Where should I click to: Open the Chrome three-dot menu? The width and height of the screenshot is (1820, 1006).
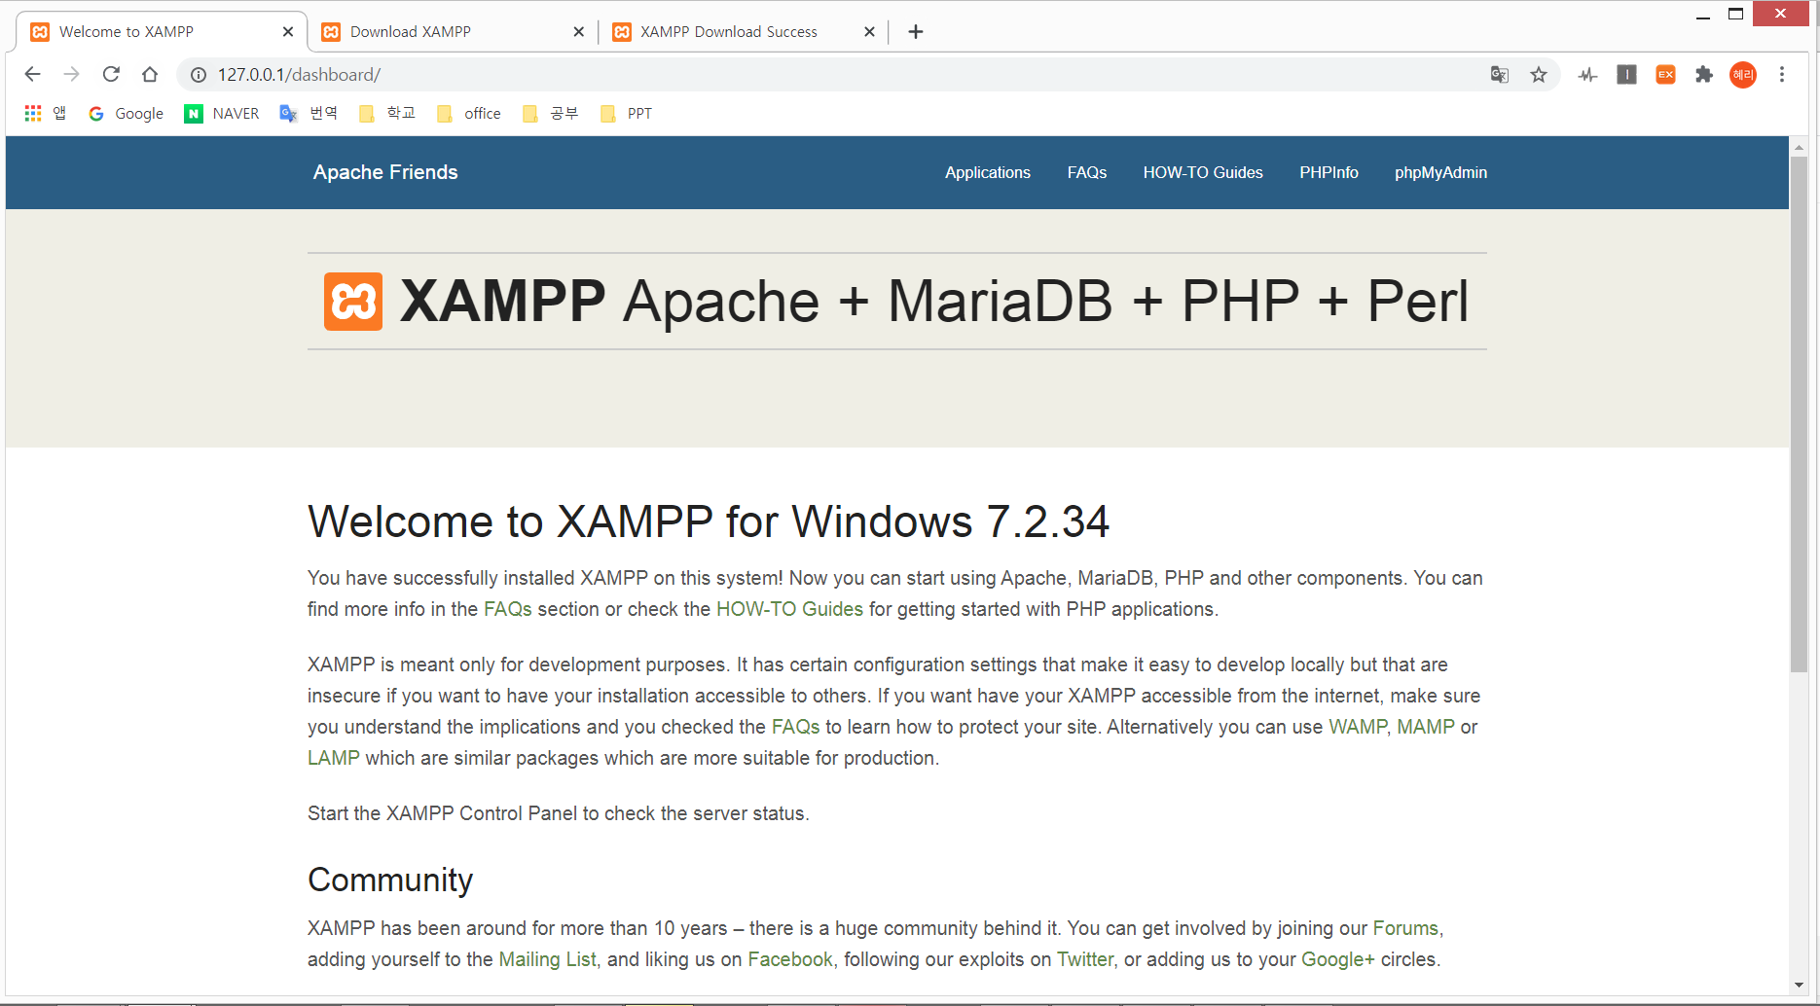1782,75
